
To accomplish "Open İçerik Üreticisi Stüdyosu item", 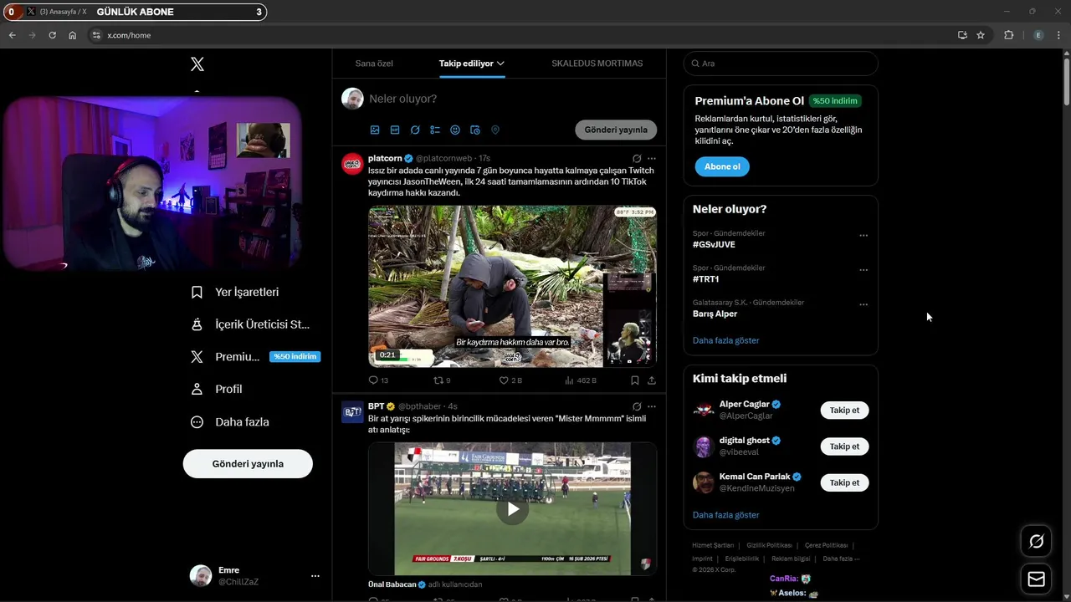I will click(250, 324).
